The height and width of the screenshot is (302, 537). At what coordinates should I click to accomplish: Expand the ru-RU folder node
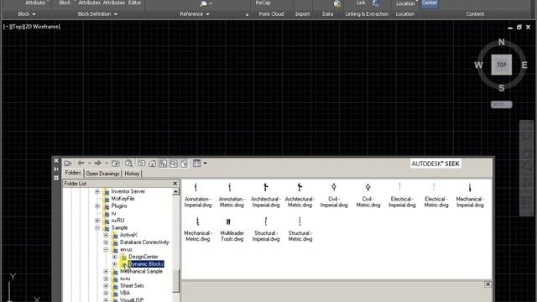tap(97, 221)
